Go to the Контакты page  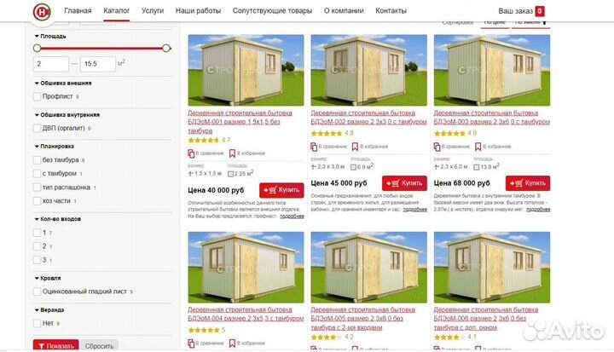coord(391,10)
